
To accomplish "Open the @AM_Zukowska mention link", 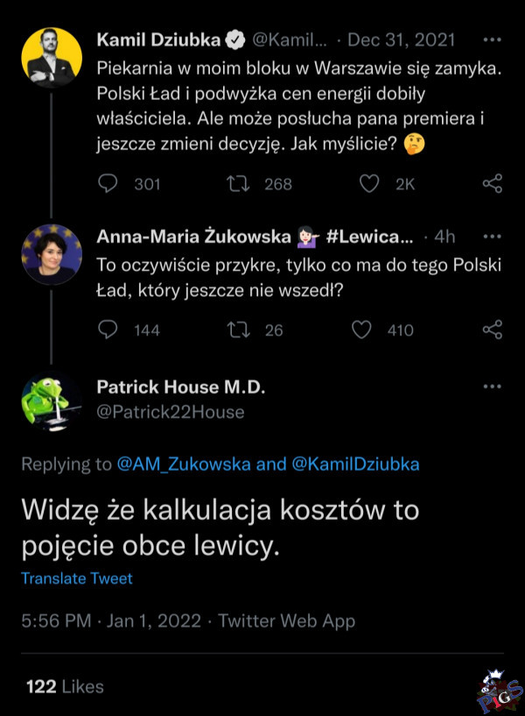I will pyautogui.click(x=184, y=464).
